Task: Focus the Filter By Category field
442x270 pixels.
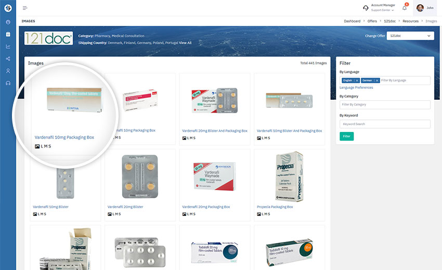Action: click(x=385, y=104)
